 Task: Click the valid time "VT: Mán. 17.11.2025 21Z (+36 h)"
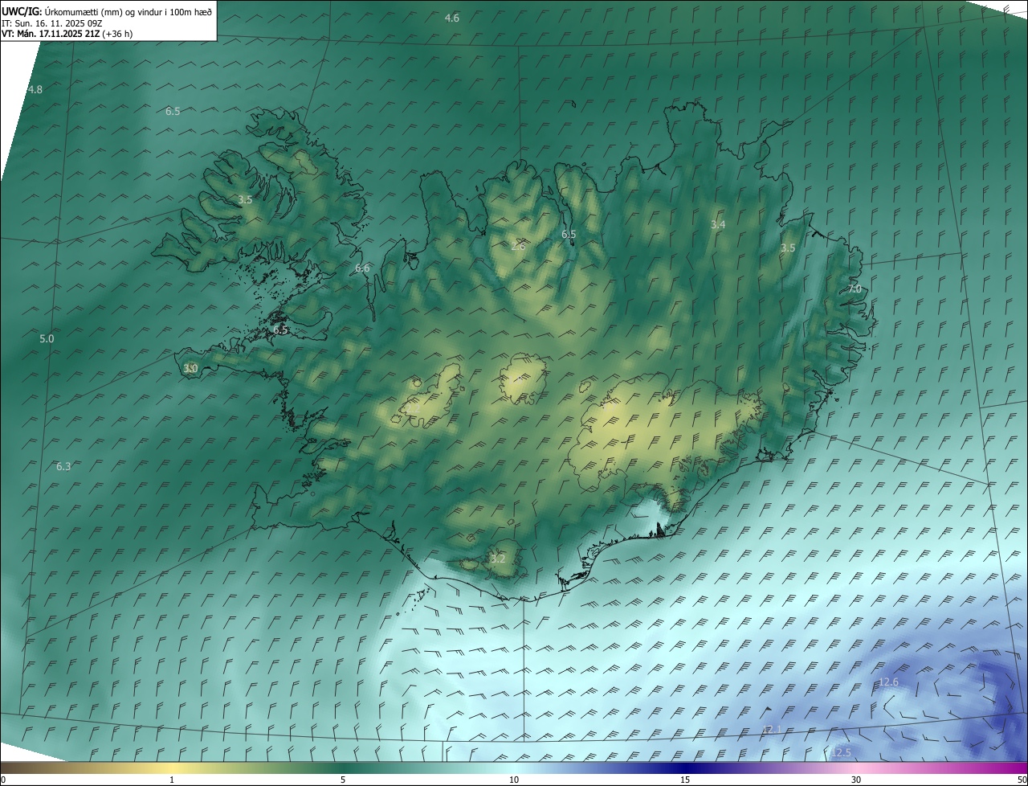[67, 34]
